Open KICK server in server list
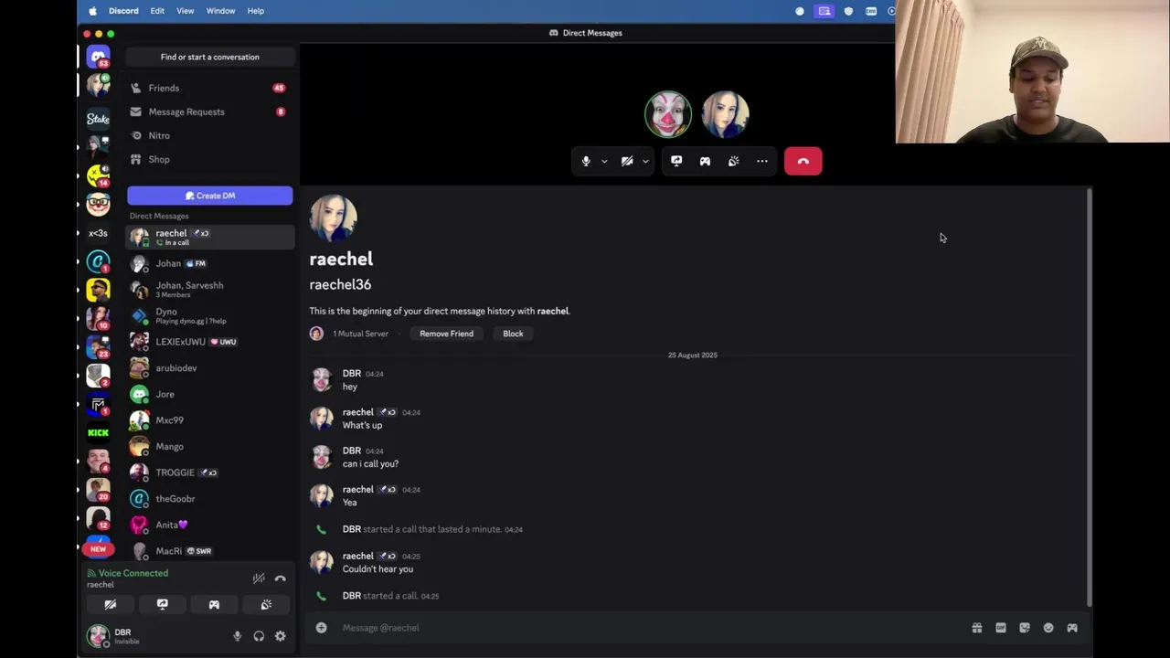Image resolution: width=1170 pixels, height=658 pixels. [98, 432]
